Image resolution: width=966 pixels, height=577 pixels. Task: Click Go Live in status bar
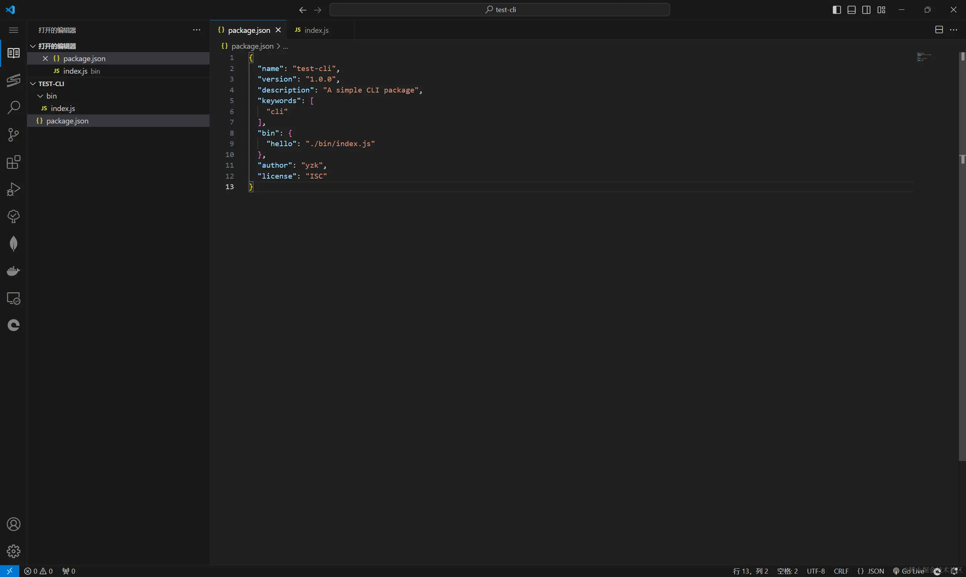(x=909, y=571)
